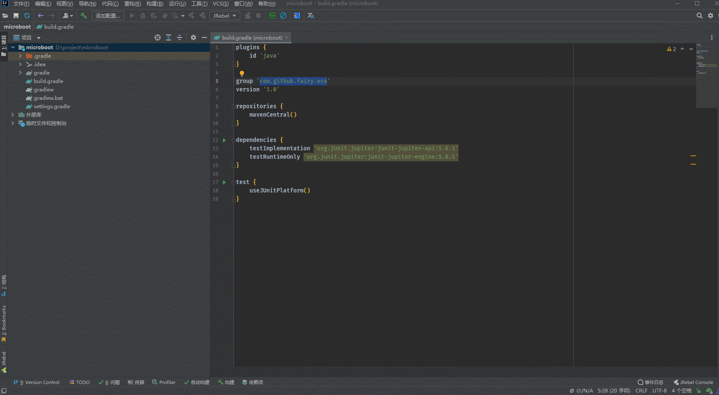Click the Search Everywhere magnifier icon

[700, 16]
